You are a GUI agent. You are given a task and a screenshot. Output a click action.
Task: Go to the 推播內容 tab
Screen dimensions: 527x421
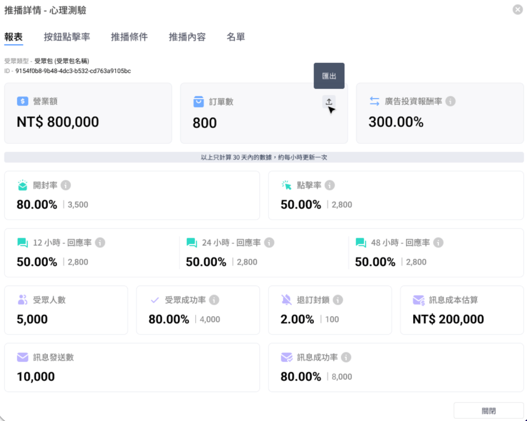click(x=187, y=37)
